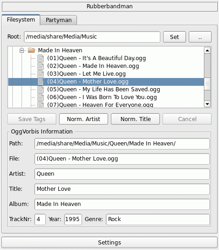Select "(04)Queen - Mother Love.ogg" row
219x250 pixels.
[x=106, y=82]
